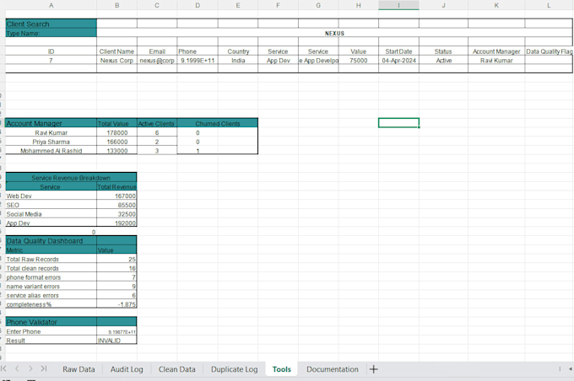Select the 178000 total value cell
The image size is (574, 381).
[116, 132]
